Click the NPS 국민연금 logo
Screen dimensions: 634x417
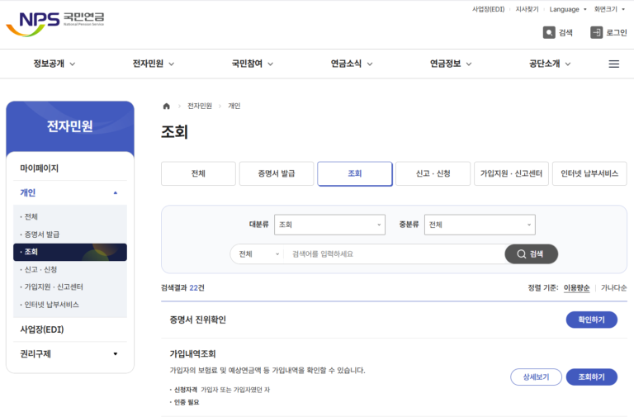[x=55, y=24]
